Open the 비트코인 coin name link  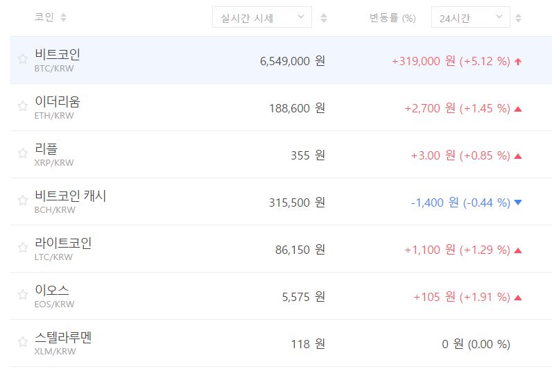[58, 54]
